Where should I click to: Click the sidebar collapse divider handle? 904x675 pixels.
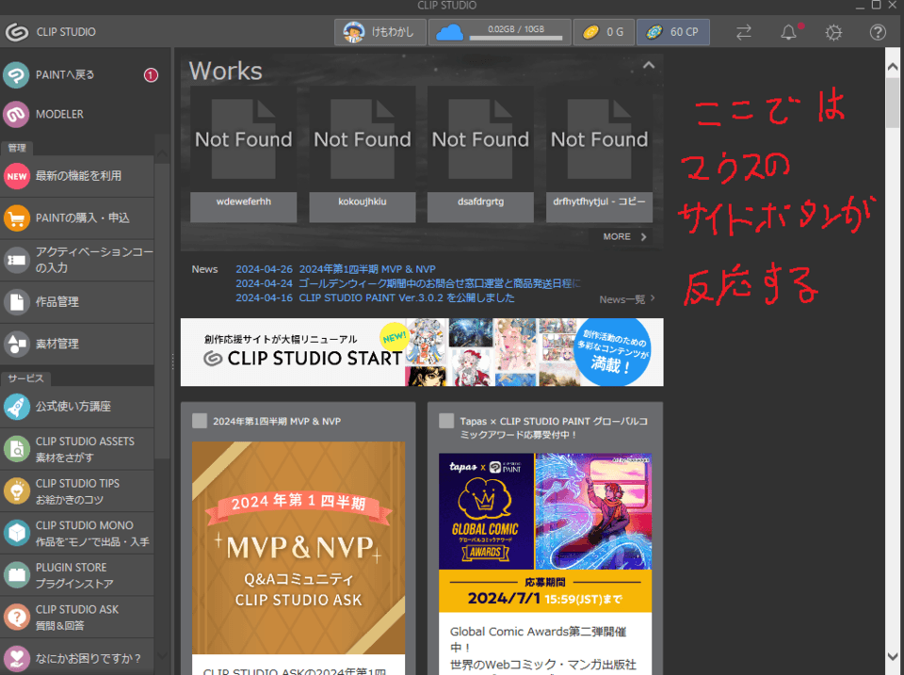172,362
